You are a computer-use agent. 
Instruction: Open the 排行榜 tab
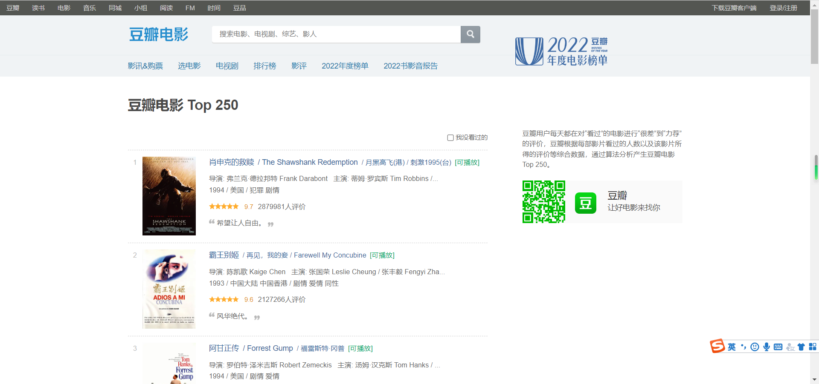coord(265,66)
